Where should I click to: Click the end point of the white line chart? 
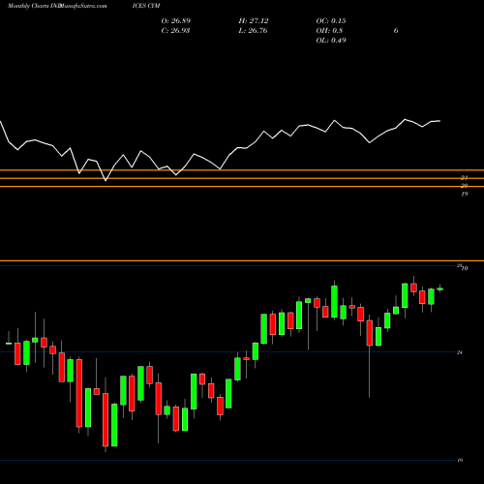click(x=440, y=121)
